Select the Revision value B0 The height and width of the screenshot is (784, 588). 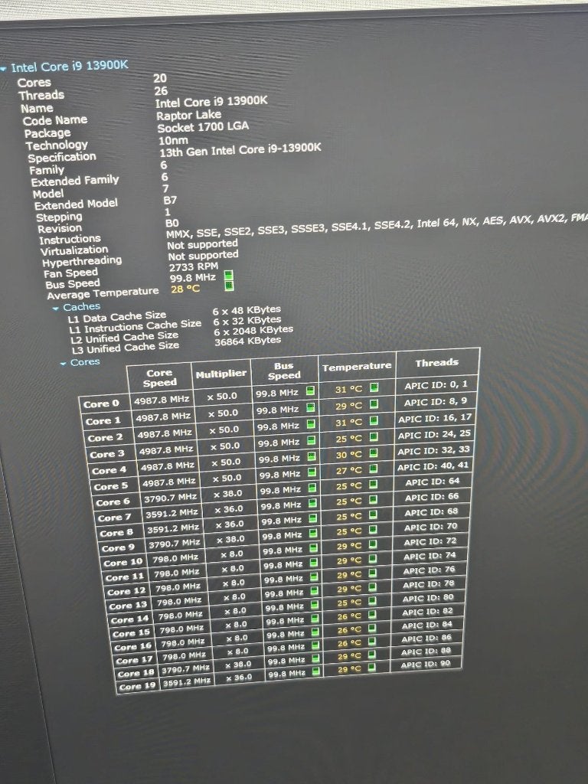tap(172, 223)
